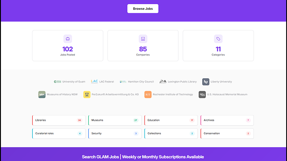The width and height of the screenshot is (287, 161).
Task: Click the University of Guam logo icon
Action: tap(57, 81)
